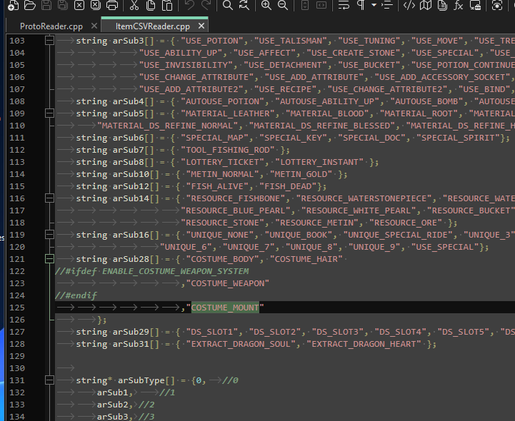Collapse the arSub16 fold at line 119

[49, 235]
